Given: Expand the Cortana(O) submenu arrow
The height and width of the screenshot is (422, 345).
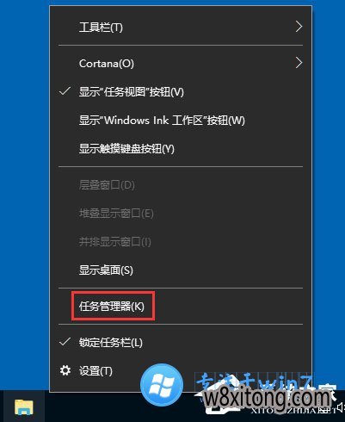Looking at the screenshot, I should click(299, 63).
